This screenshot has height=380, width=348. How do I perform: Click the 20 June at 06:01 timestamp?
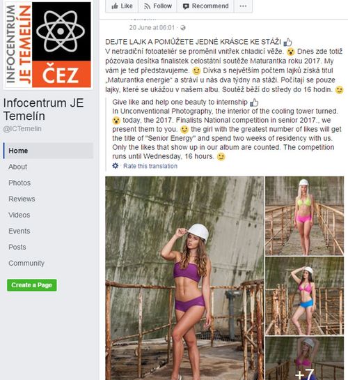(x=152, y=28)
